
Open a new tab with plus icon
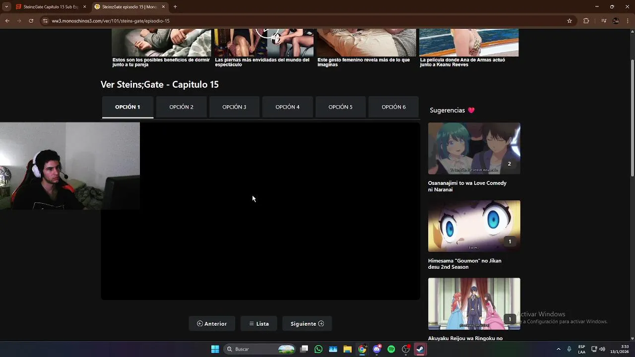click(x=175, y=7)
